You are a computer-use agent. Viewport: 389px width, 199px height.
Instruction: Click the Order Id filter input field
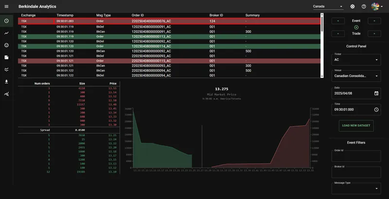coord(356,156)
